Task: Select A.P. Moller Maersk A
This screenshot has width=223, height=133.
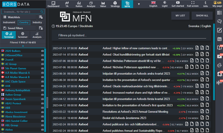Action: click(17, 73)
